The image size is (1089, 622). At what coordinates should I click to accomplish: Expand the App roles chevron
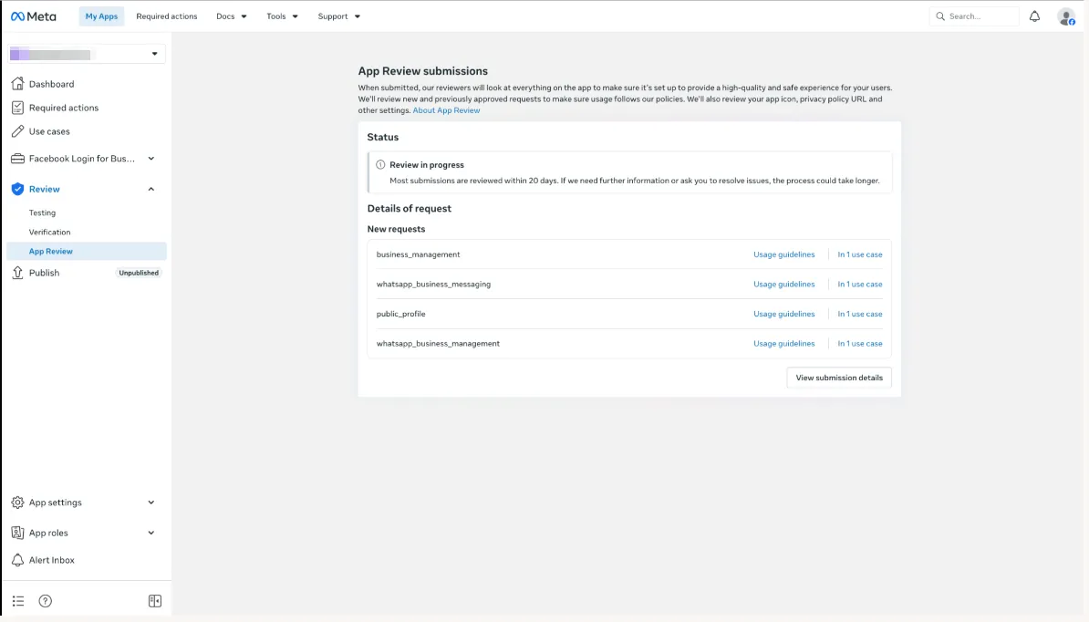coord(150,534)
